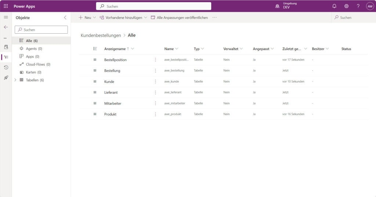Select Karten (0) in the Objekte tree
The width and height of the screenshot is (376, 197).
click(41, 72)
